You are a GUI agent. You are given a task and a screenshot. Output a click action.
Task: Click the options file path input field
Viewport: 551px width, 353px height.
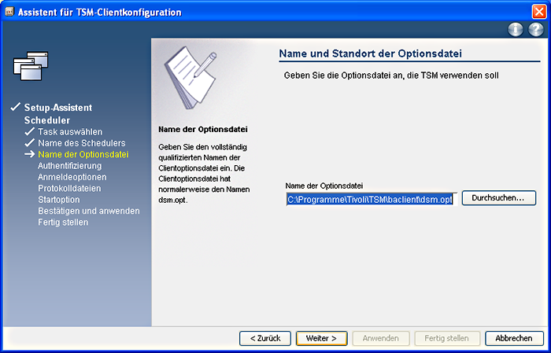coord(370,199)
